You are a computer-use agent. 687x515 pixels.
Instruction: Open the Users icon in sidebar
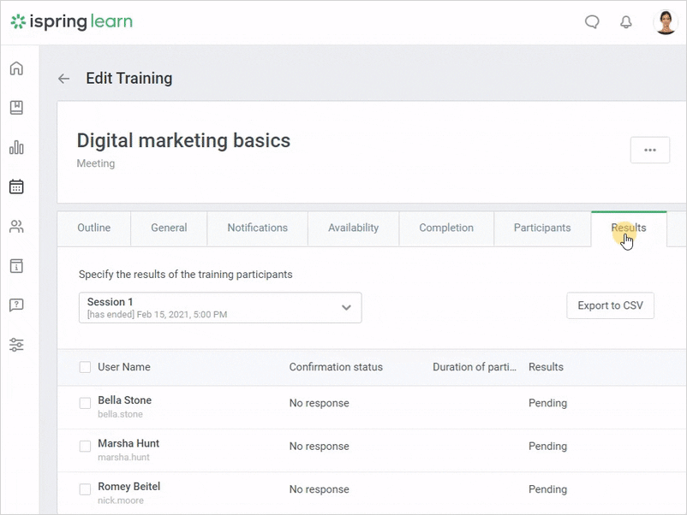coord(16,227)
